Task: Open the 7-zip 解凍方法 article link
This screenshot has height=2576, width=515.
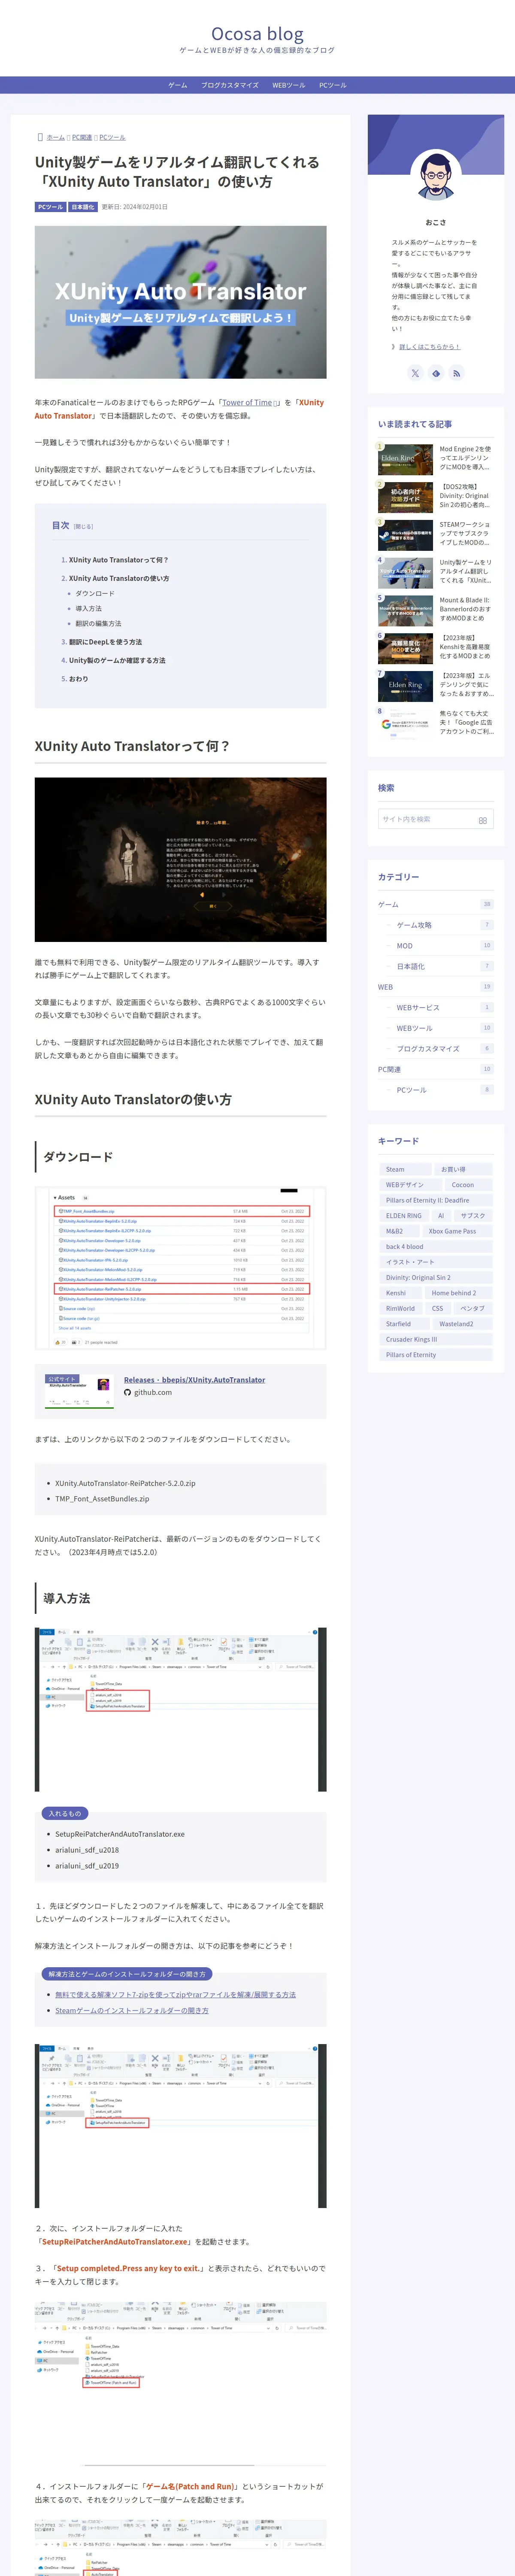Action: tap(175, 1994)
